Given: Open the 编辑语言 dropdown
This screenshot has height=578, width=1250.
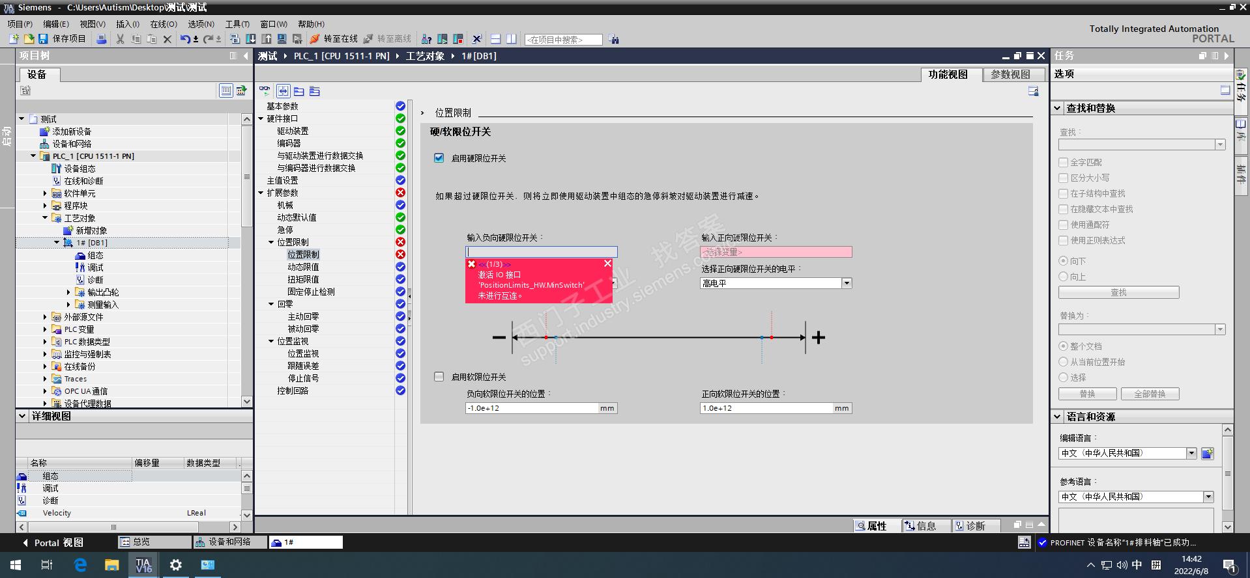Looking at the screenshot, I should pyautogui.click(x=1191, y=453).
